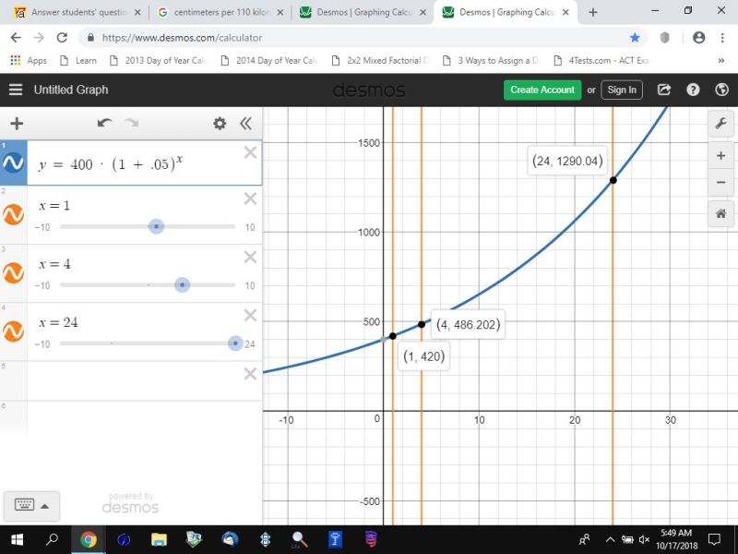738x554 pixels.
Task: Undo the last expression edit
Action: (x=104, y=124)
